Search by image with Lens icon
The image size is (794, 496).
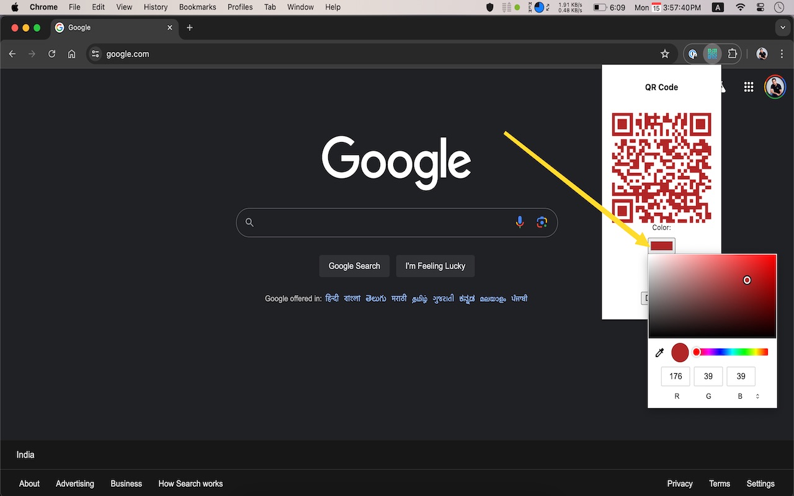pyautogui.click(x=542, y=222)
